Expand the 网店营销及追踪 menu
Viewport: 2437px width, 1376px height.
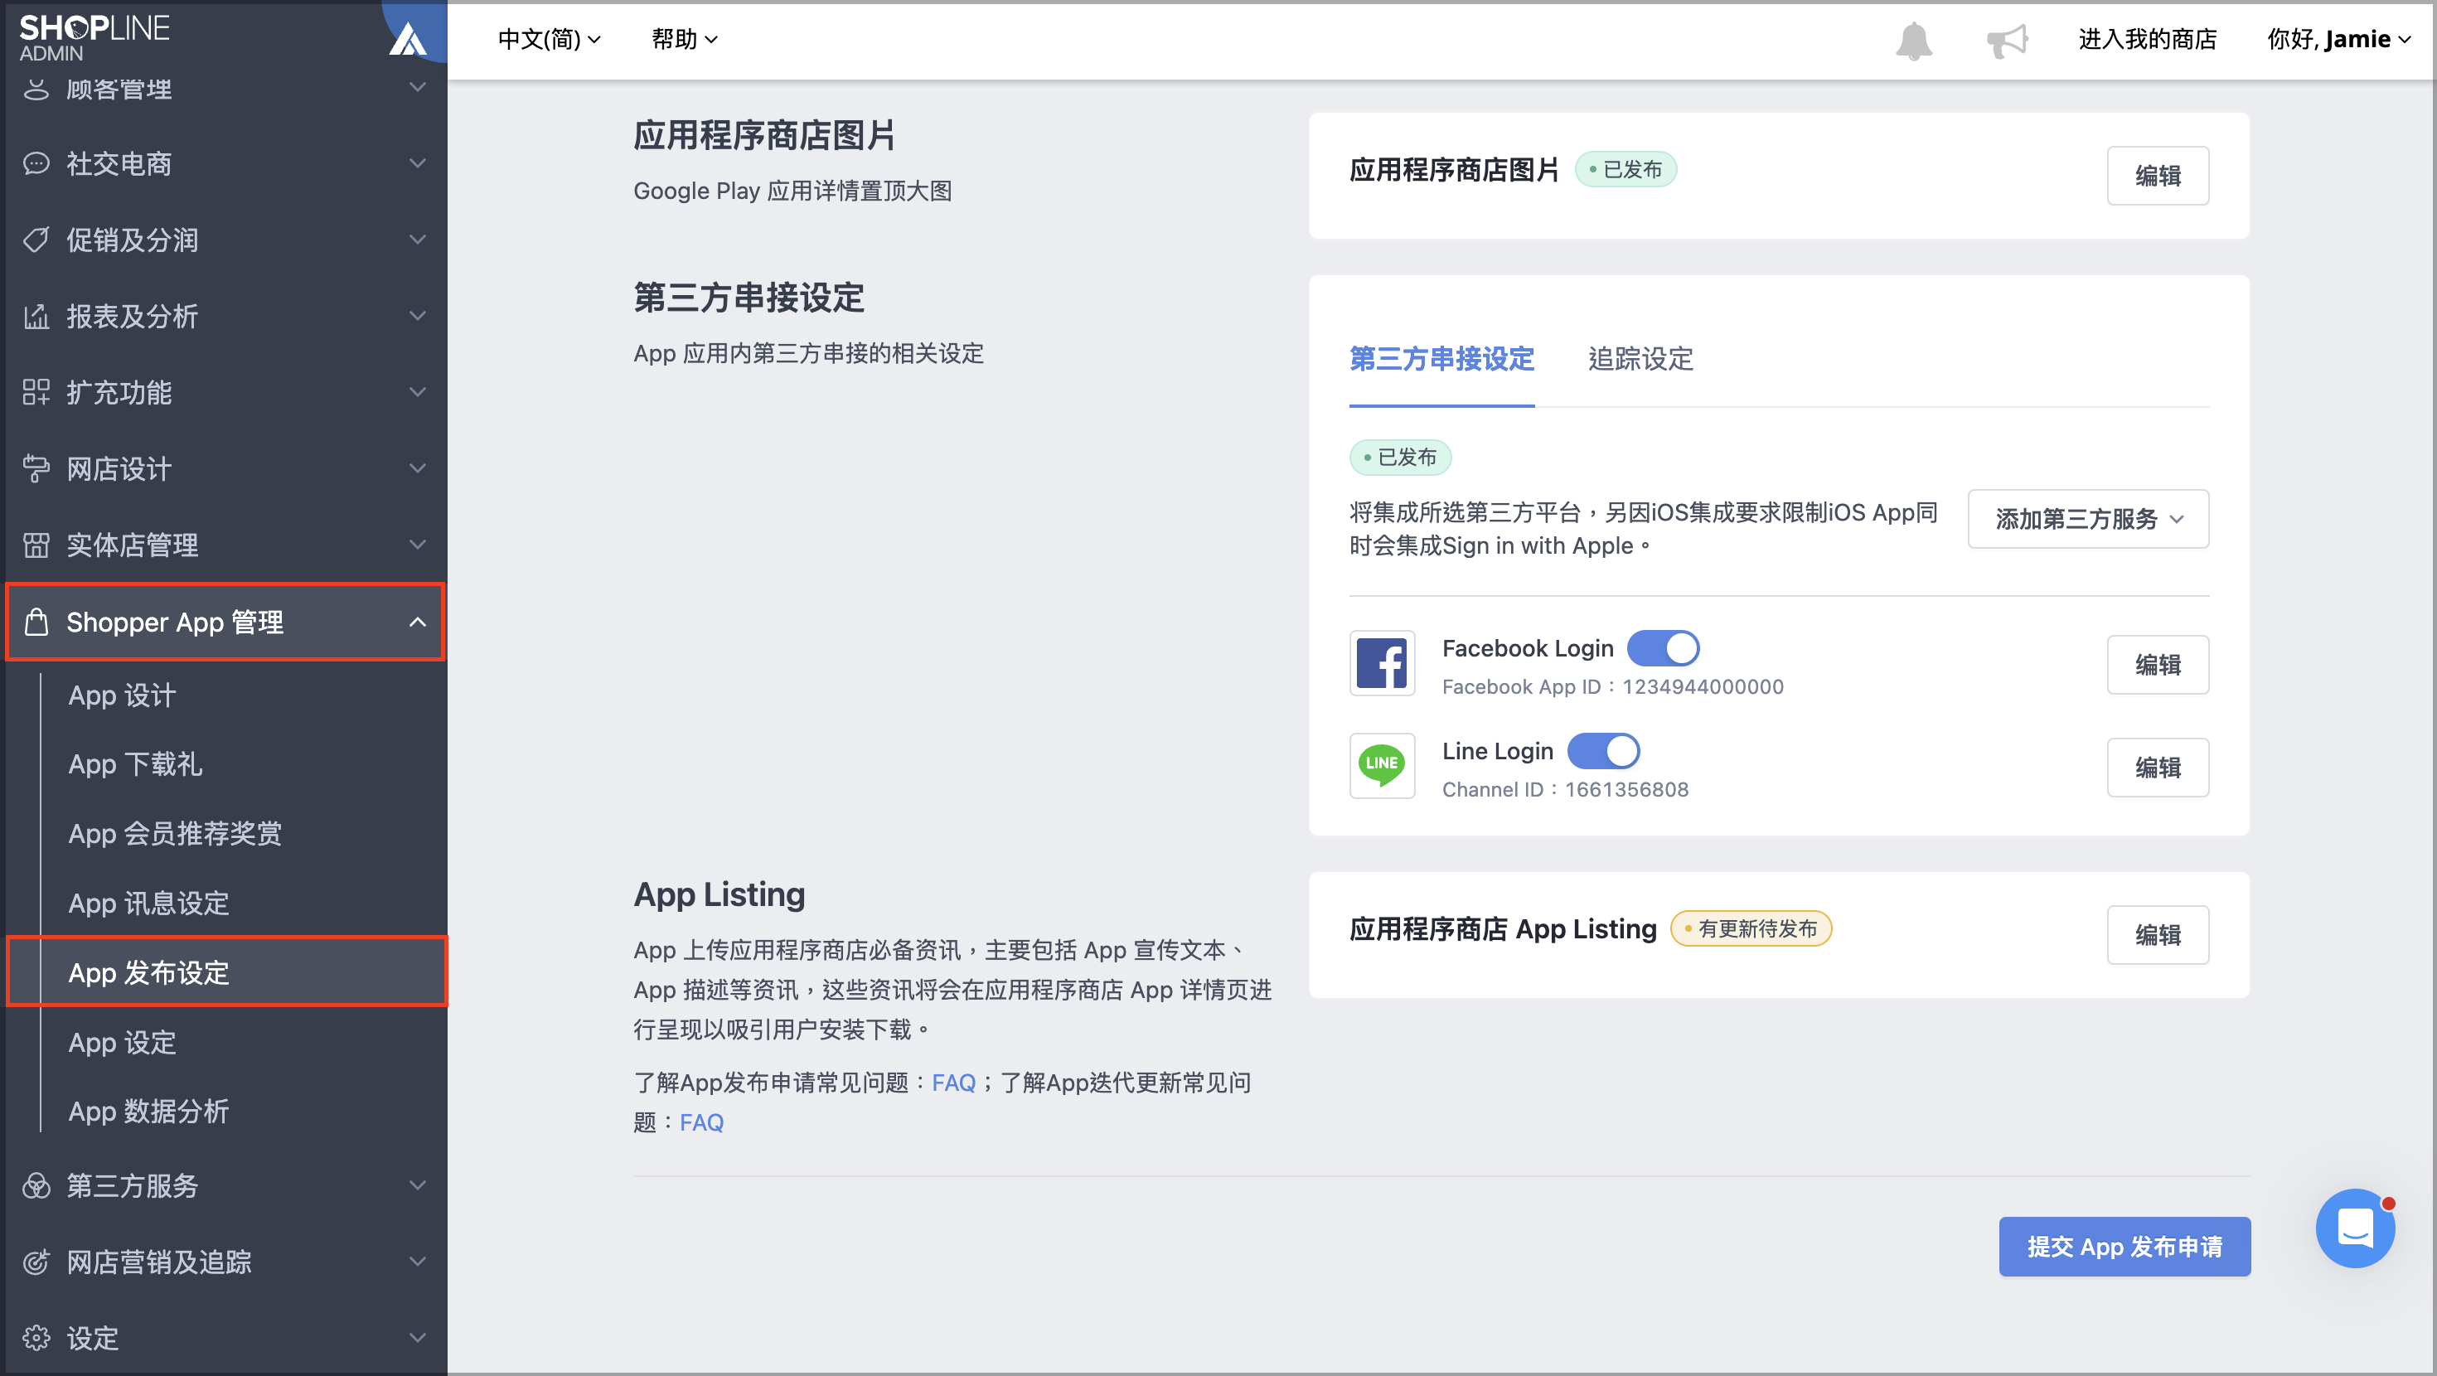224,1262
